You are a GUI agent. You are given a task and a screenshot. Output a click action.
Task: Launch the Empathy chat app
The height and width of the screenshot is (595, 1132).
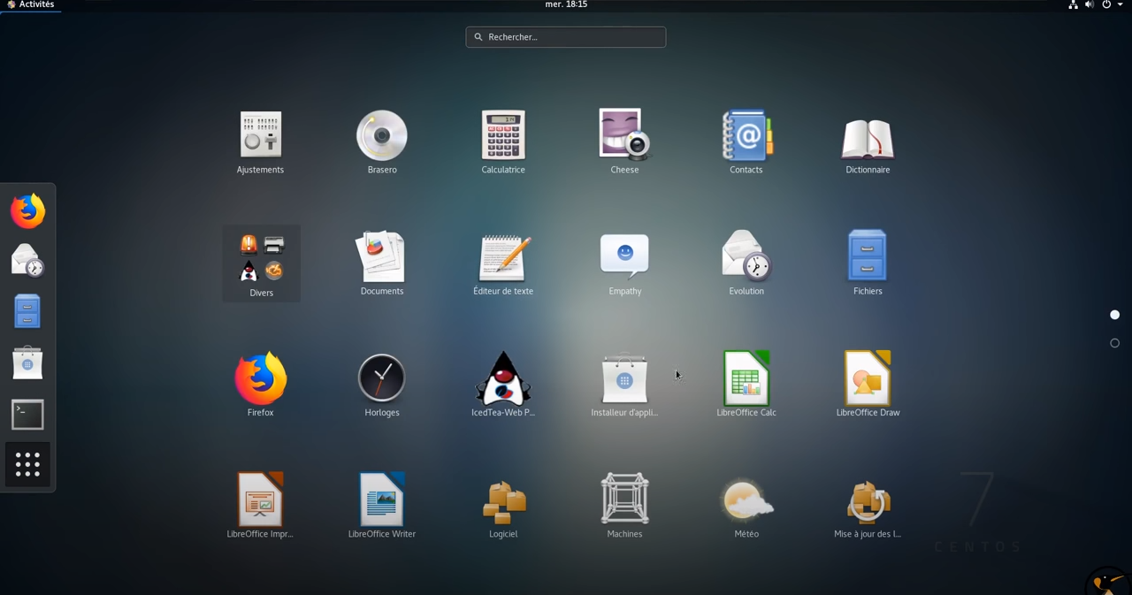(x=624, y=263)
